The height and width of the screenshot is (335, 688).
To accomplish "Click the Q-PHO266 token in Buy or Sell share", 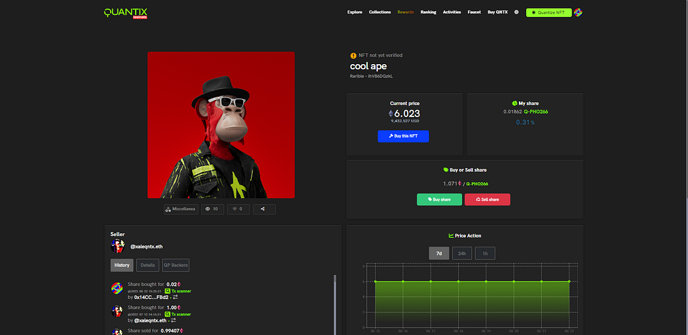I will point(477,183).
